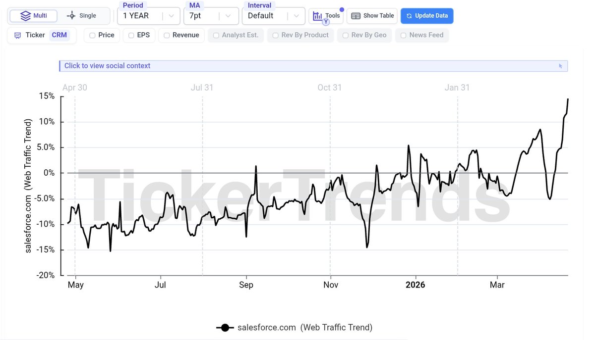Click the Nov x-axis label
The width and height of the screenshot is (595, 340).
pos(331,285)
